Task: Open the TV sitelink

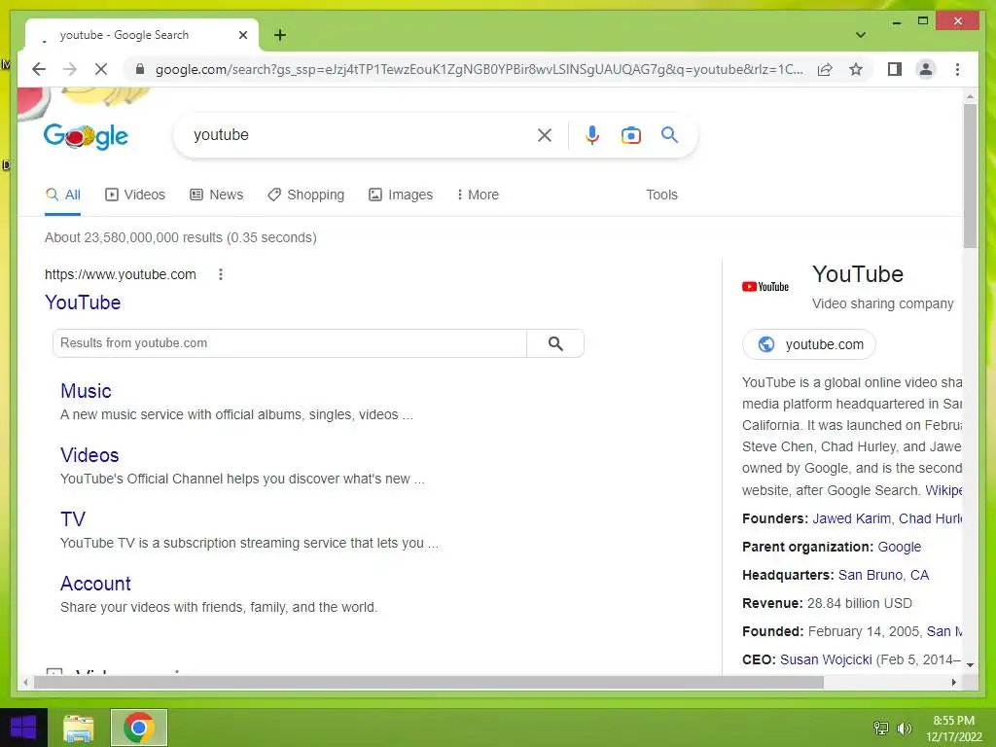Action: (72, 519)
